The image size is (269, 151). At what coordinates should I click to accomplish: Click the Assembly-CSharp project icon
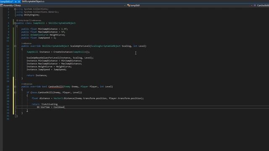tap(2, 5)
